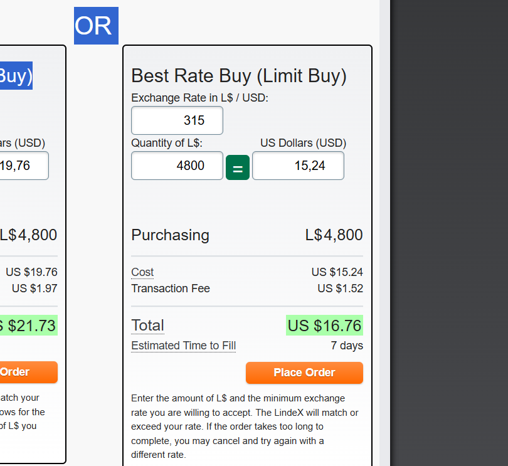Select the green US $16.76 total
This screenshot has width=508, height=466.
click(x=324, y=326)
